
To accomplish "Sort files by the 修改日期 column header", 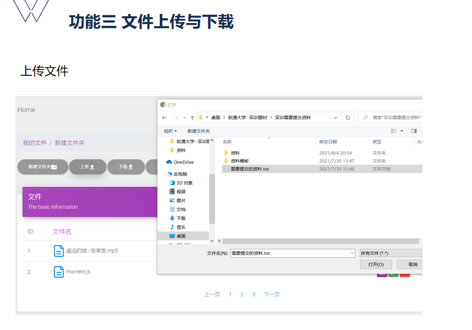I will click(x=328, y=141).
